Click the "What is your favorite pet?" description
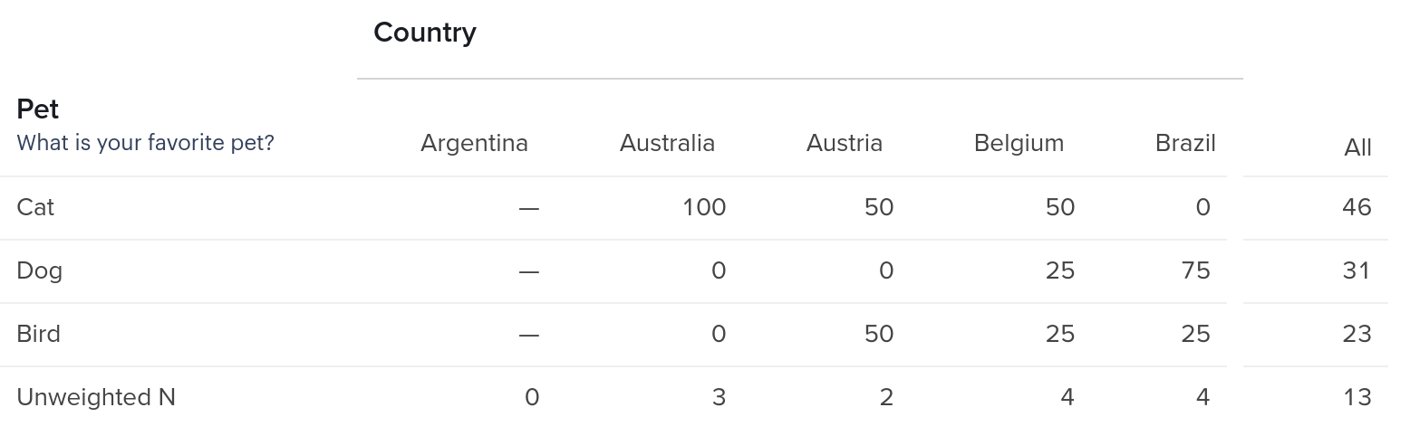1410x436 pixels. click(x=145, y=143)
